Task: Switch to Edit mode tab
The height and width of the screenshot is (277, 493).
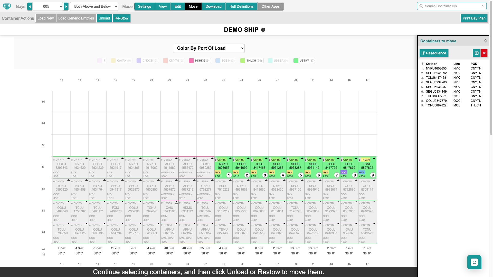Action: [178, 6]
